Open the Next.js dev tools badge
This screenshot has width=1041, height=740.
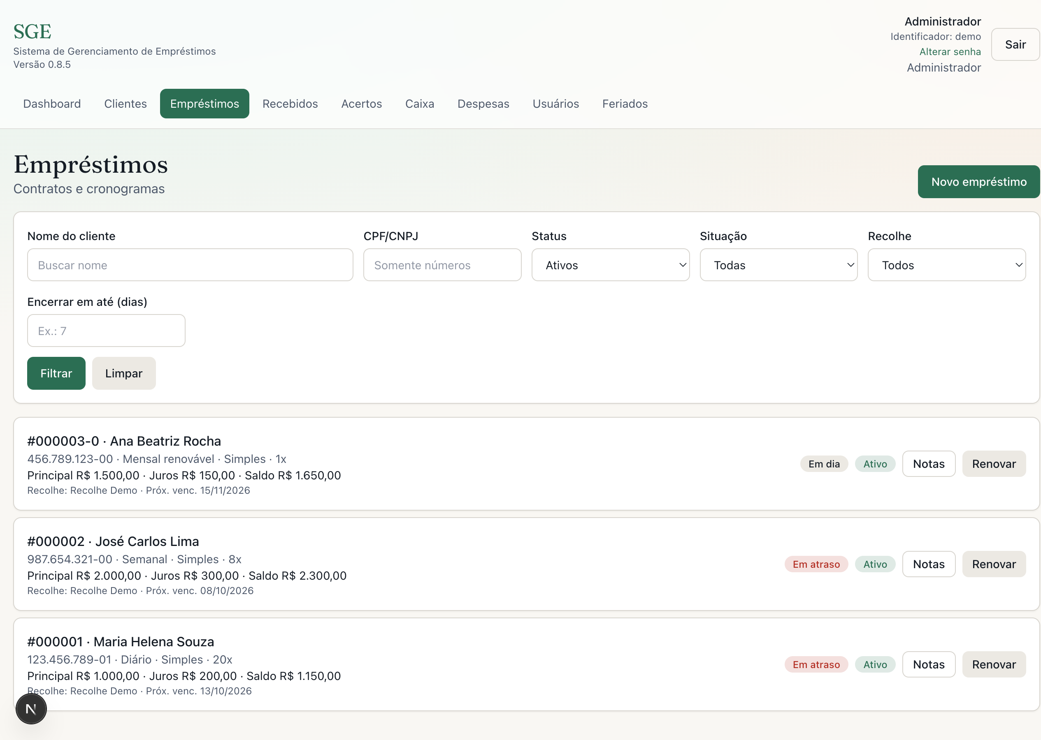coord(31,709)
